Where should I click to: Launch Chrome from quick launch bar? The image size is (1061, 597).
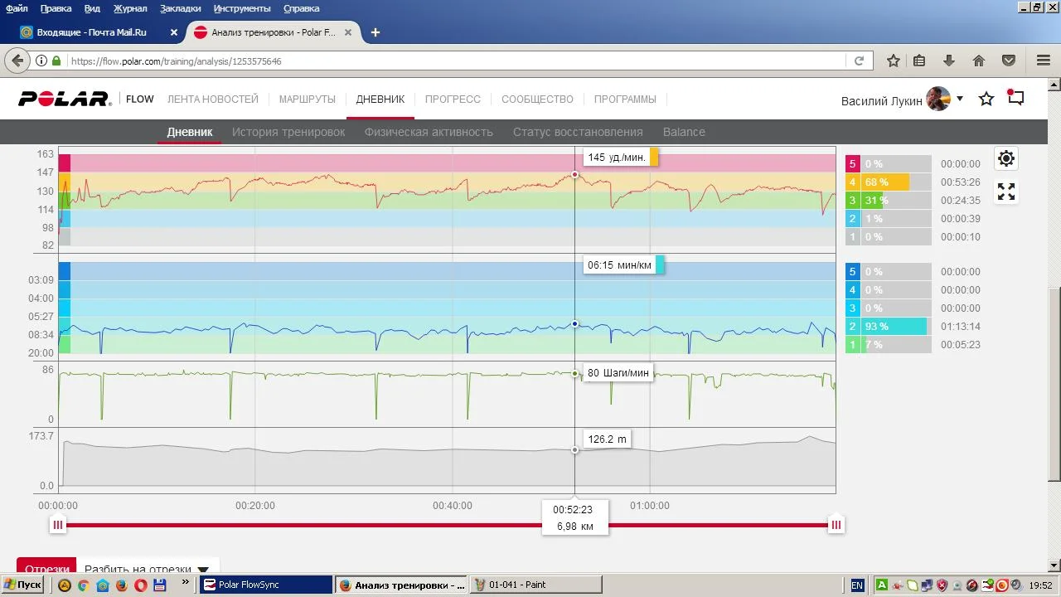pyautogui.click(x=83, y=585)
